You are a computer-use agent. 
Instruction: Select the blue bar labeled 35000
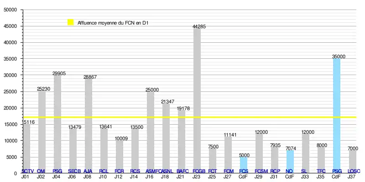click(336, 91)
